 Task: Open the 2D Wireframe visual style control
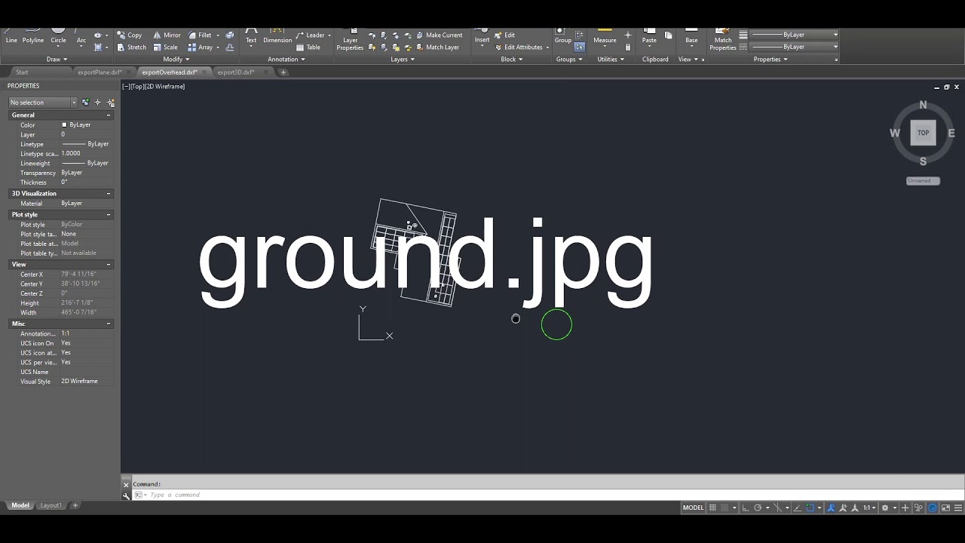[x=166, y=87]
